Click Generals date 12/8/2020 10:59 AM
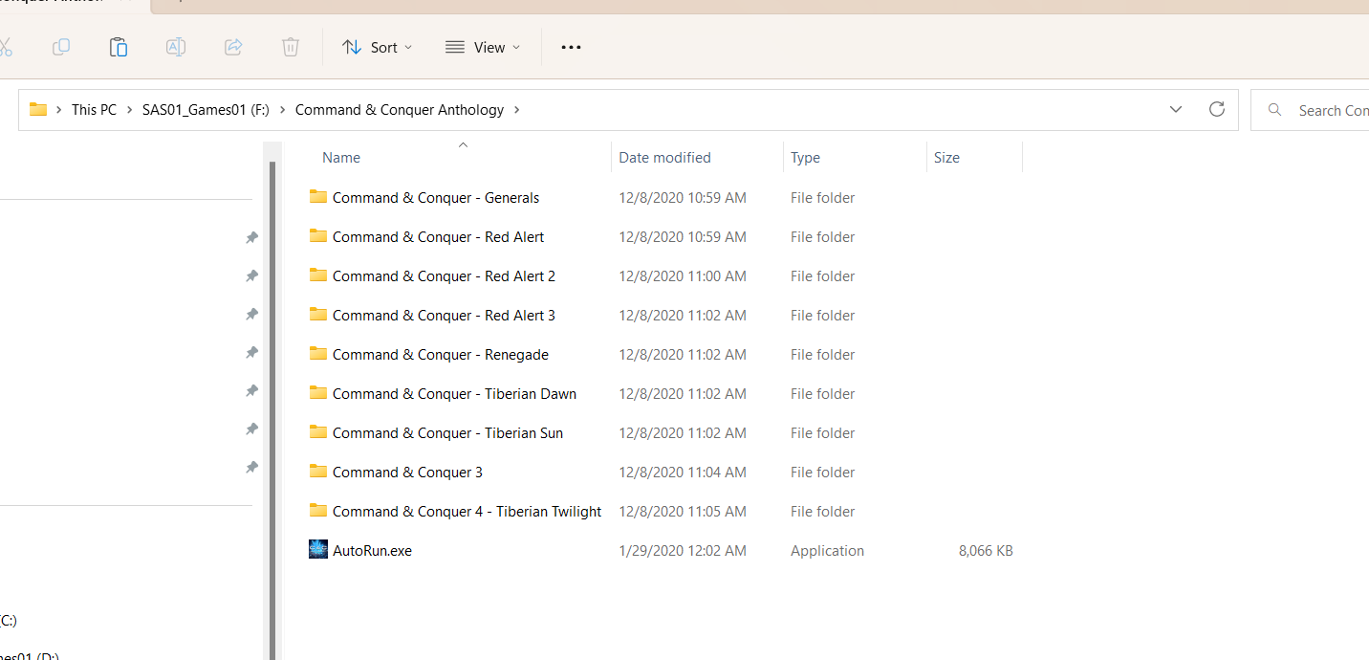The image size is (1369, 660). coord(683,198)
